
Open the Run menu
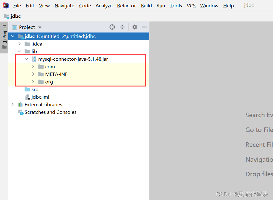click(161, 6)
